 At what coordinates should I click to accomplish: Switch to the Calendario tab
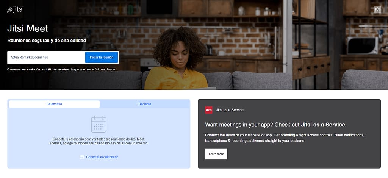[x=54, y=104]
